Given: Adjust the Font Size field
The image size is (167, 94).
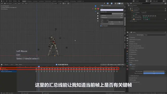Looking at the screenshot, I should pos(112,15).
